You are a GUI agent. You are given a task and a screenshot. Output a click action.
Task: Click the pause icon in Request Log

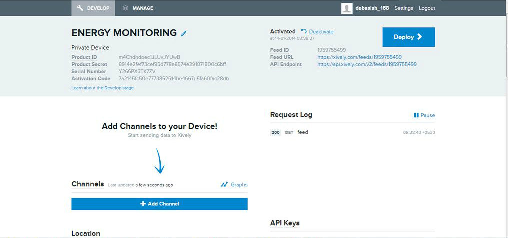tap(416, 115)
